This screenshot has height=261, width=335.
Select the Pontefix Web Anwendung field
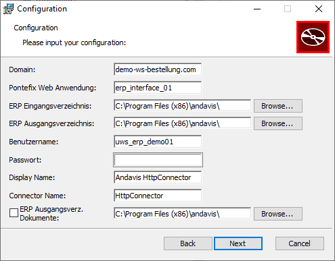pos(158,88)
